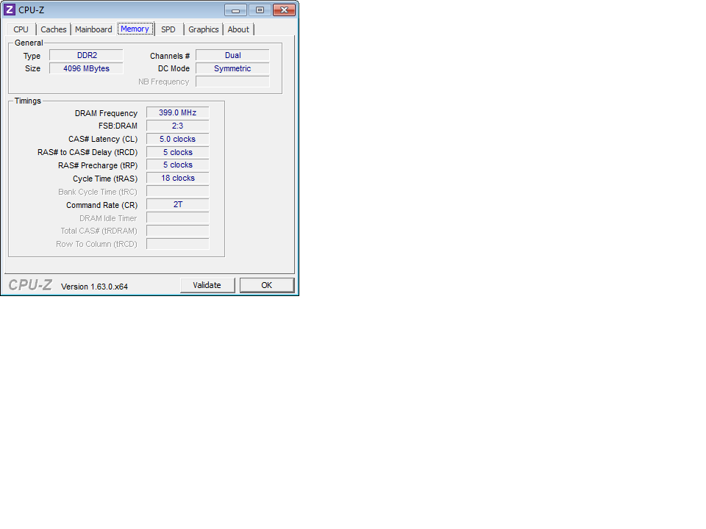This screenshot has width=706, height=529.
Task: Click the tRCD 5 clocks value
Action: (x=178, y=152)
